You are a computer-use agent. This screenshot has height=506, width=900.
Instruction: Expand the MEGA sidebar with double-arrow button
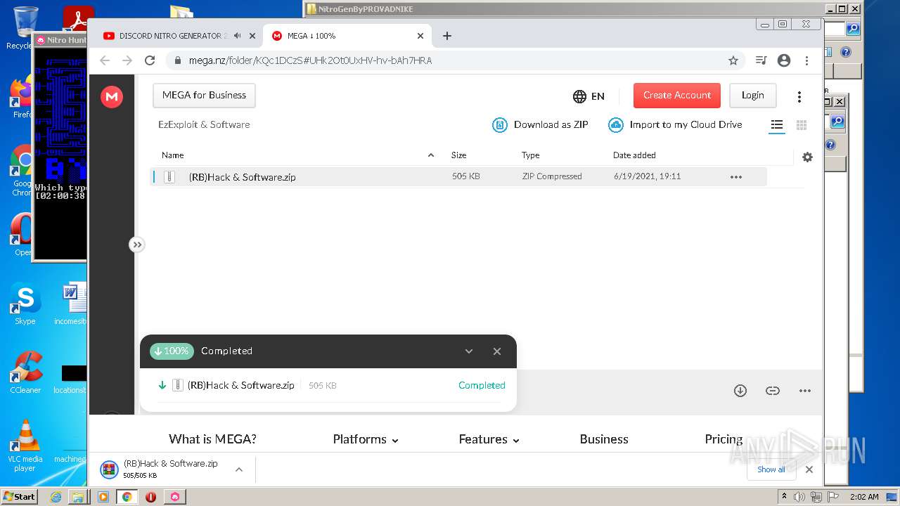point(137,245)
